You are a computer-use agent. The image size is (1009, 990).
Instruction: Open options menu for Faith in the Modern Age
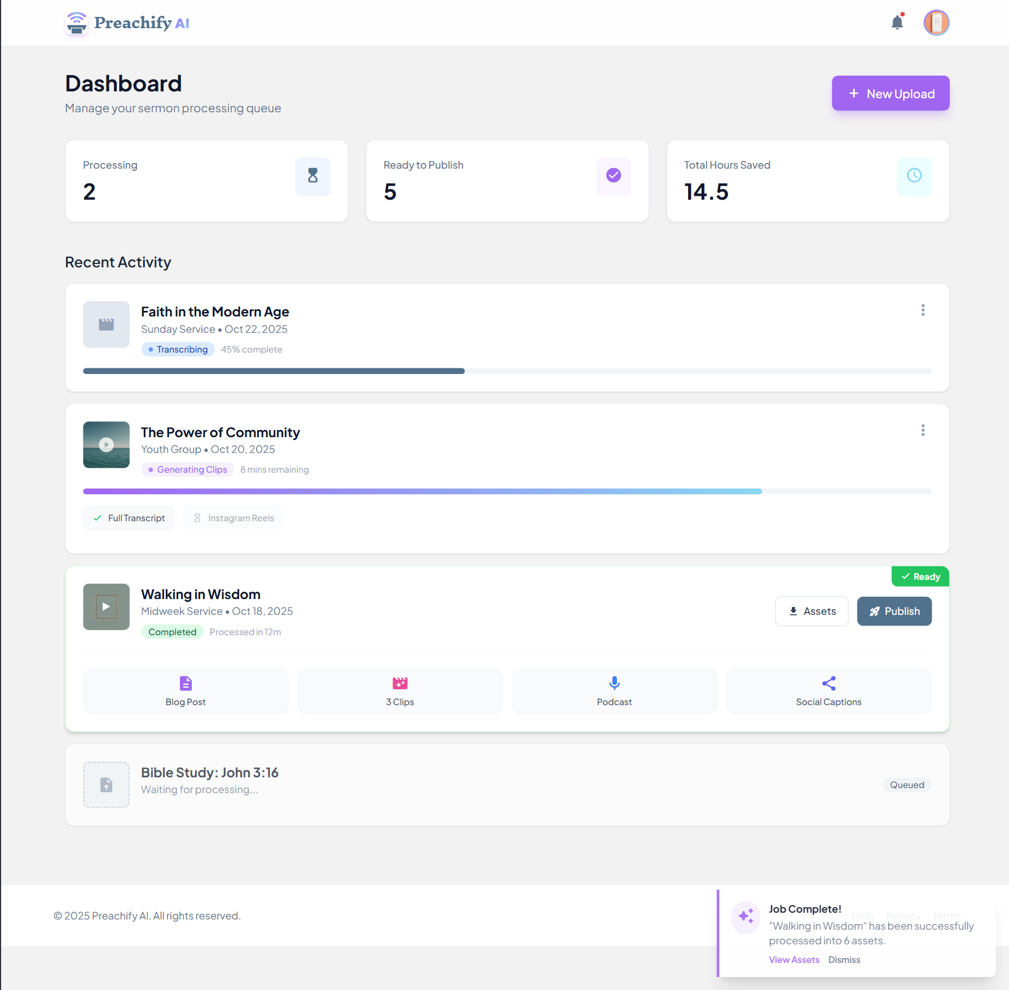[x=923, y=310]
